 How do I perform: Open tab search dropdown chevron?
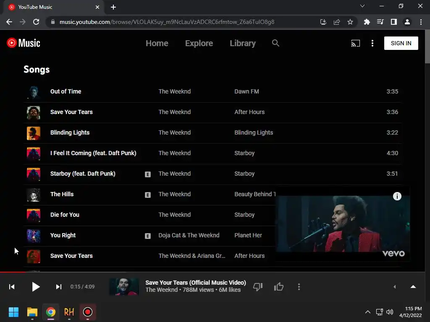[x=362, y=6]
